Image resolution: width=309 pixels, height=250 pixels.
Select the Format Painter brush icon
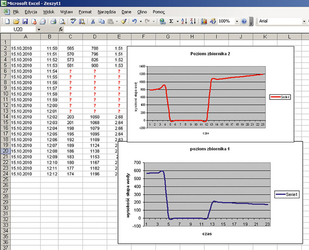pos(124,21)
